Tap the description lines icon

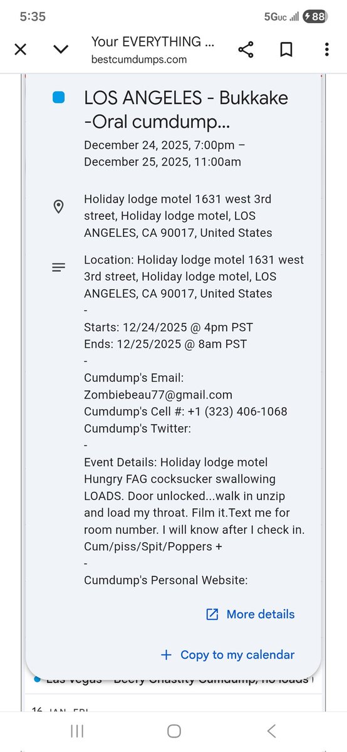click(58, 268)
